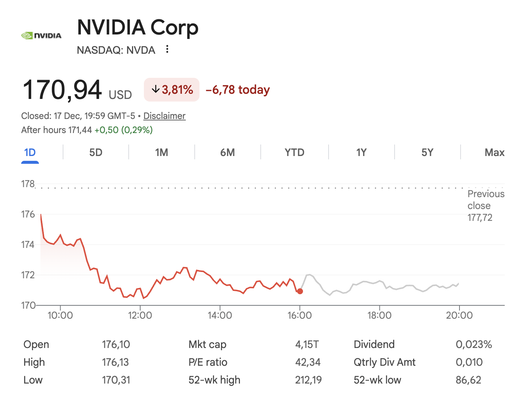Select the Max time range tab
This screenshot has height=398, width=514.
point(494,153)
